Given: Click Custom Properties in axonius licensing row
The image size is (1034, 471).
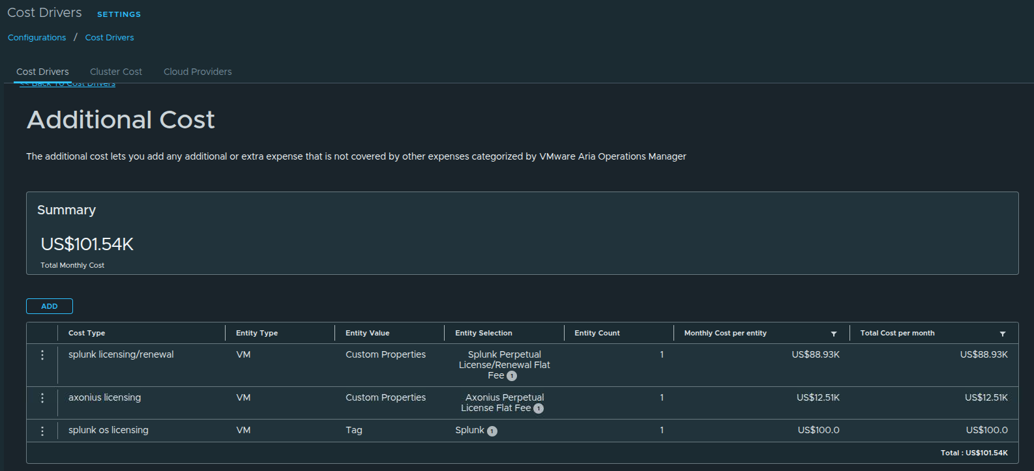Looking at the screenshot, I should click(x=385, y=397).
